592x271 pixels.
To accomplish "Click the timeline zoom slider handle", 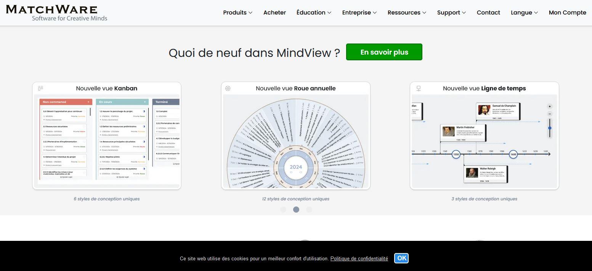I will 550,128.
